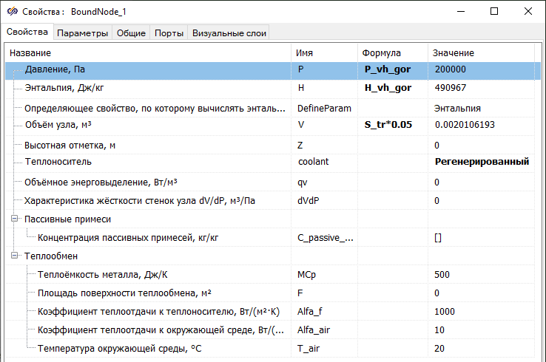The image size is (546, 362).
Task: Collapse the Пассивные примеси tree group
Action: coord(16,219)
